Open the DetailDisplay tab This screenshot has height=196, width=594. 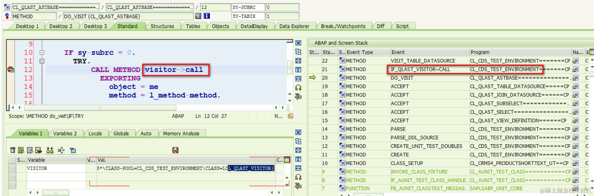click(x=254, y=26)
